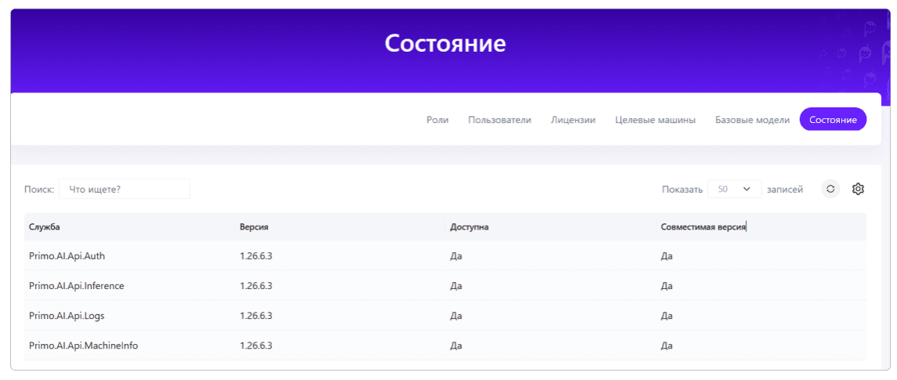Click the Состояние page heading
The image size is (897, 380).
445,43
